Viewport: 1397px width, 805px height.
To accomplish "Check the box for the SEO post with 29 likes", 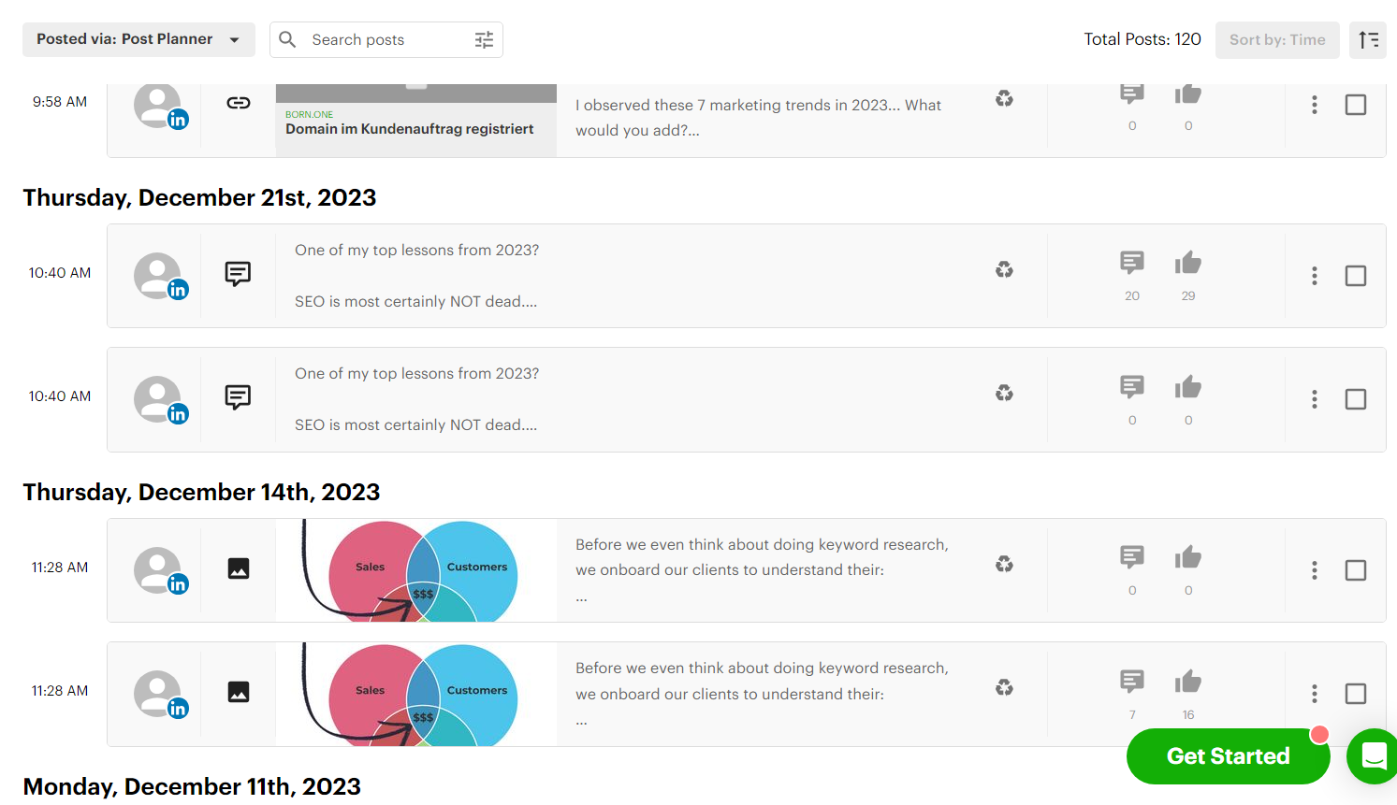I will [1355, 276].
